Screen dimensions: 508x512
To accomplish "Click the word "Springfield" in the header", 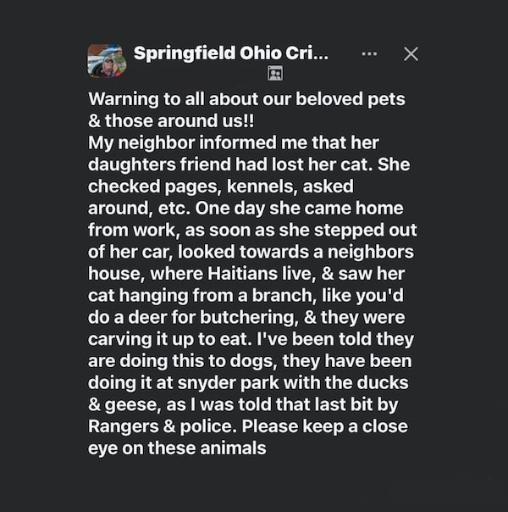I will (x=183, y=53).
